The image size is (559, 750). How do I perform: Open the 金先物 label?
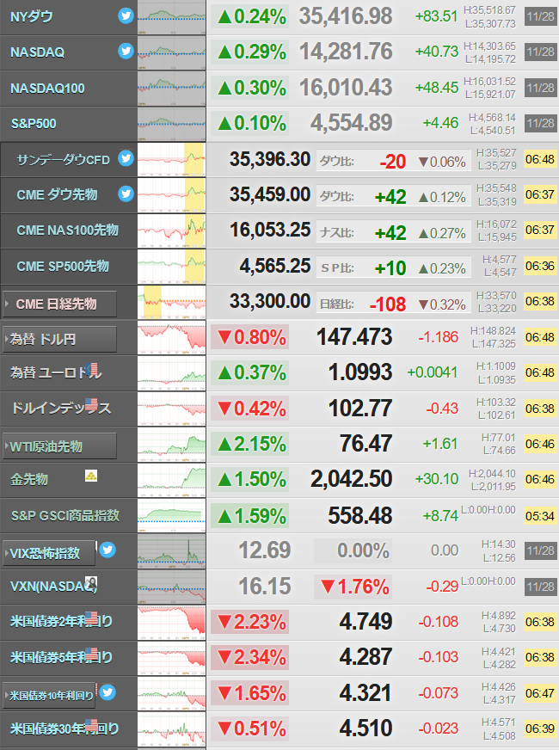pos(29,479)
